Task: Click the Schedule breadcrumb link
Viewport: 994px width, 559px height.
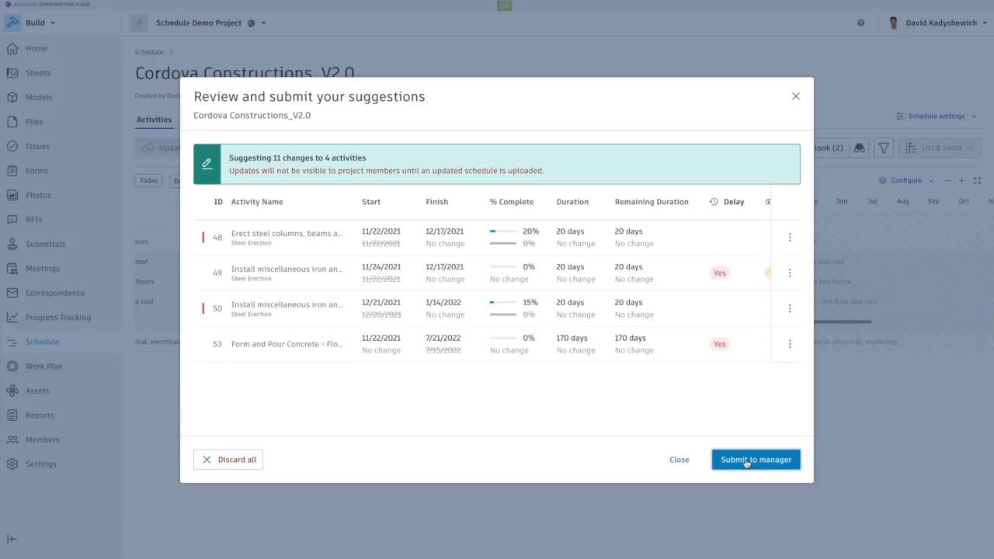Action: tap(149, 52)
